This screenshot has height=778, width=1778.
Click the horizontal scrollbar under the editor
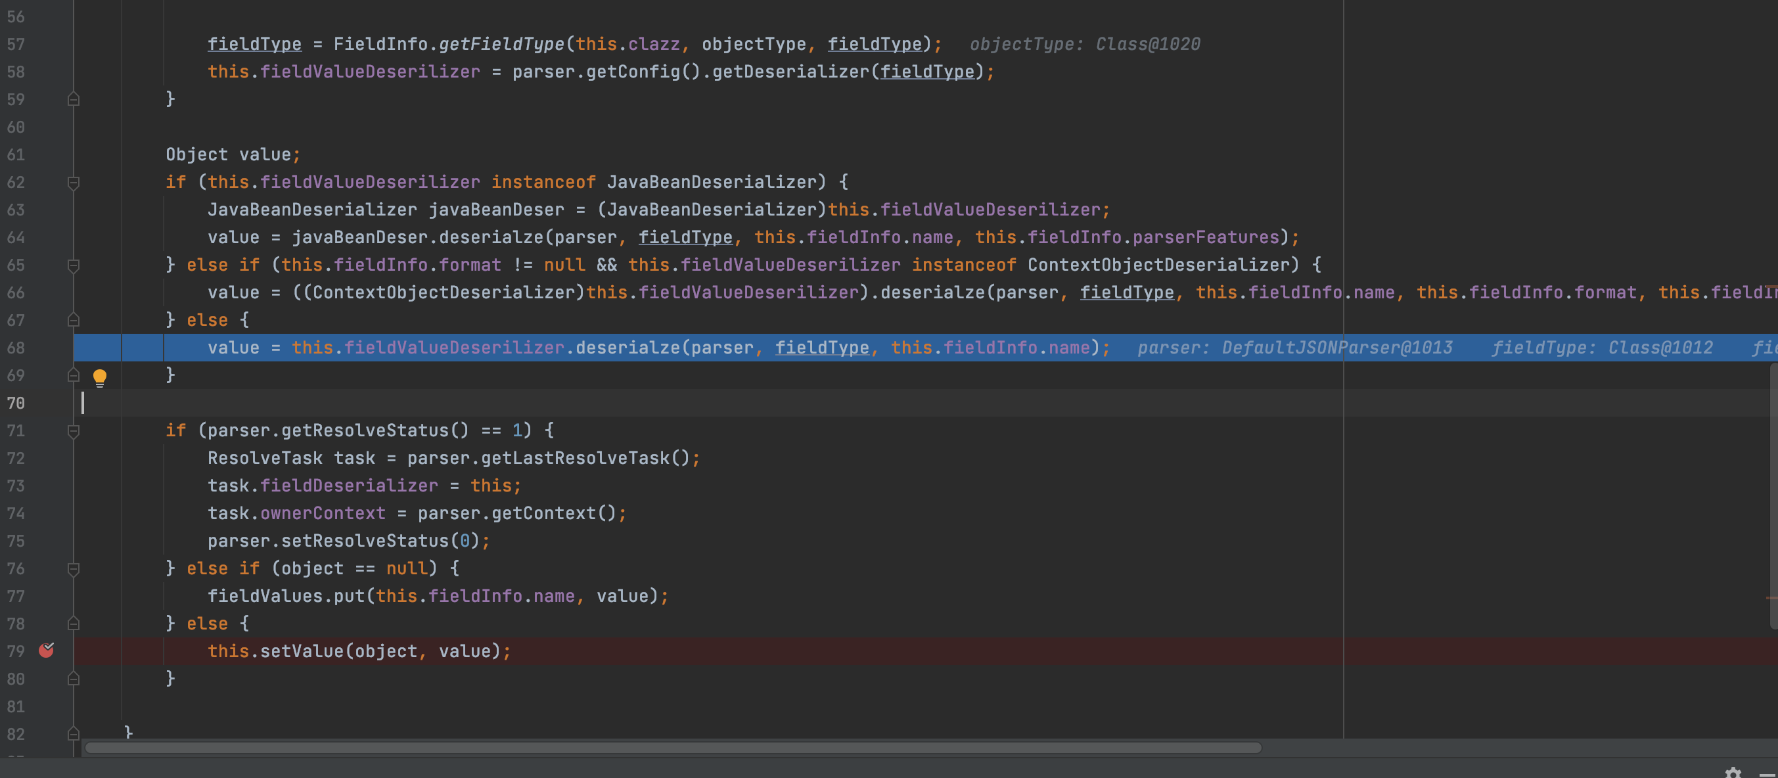click(x=673, y=748)
